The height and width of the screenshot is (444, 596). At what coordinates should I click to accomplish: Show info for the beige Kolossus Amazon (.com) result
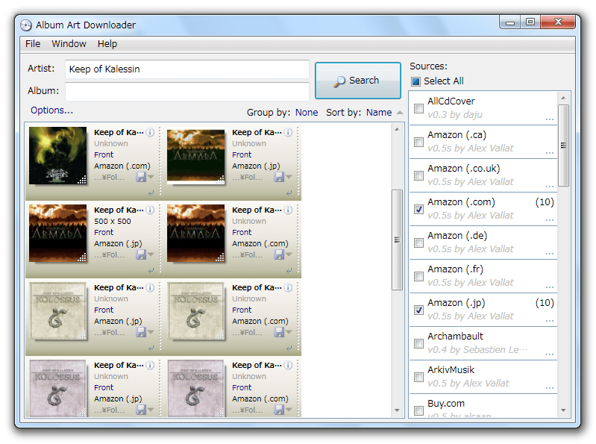289,287
